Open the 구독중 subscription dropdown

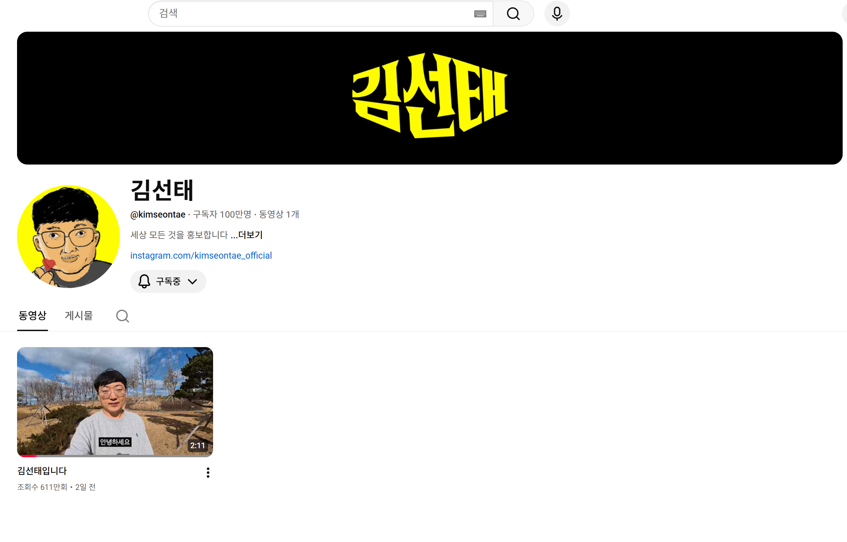click(x=168, y=282)
